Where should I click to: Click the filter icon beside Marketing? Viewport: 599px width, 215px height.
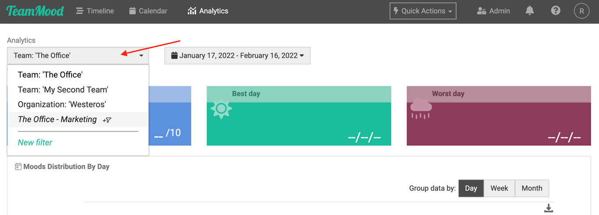(107, 120)
